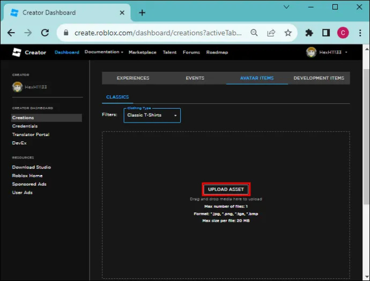The height and width of the screenshot is (281, 370).
Task: Open the DevEx sidebar link
Action: [19, 143]
